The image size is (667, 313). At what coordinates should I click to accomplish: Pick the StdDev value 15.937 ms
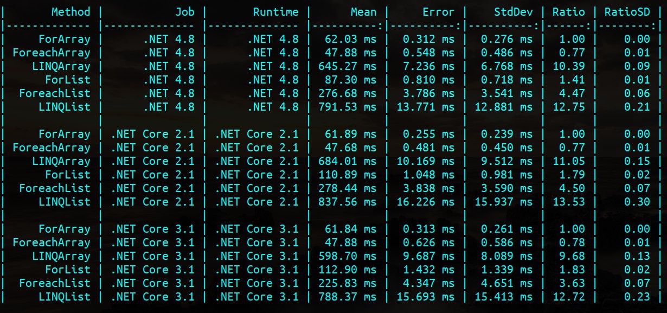[503, 202]
